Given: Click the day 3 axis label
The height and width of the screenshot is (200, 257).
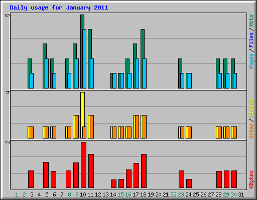Looking at the screenshot, I should [32, 194].
